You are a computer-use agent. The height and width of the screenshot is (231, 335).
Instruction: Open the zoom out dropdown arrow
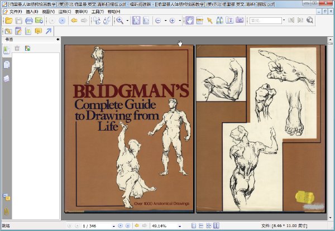pyautogui.click(x=166, y=21)
